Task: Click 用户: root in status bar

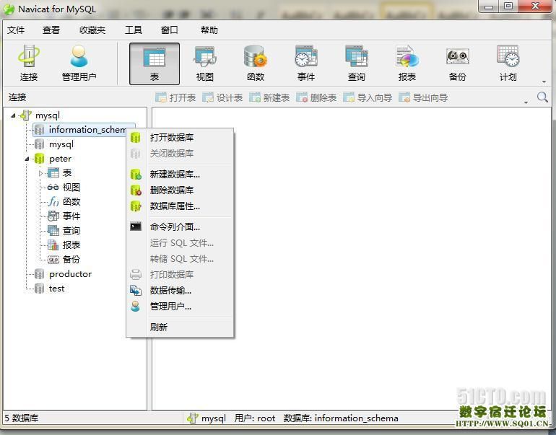Action: [255, 418]
